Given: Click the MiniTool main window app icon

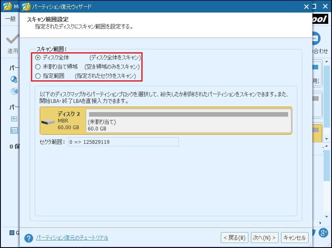Looking at the screenshot, I should coord(7,6).
